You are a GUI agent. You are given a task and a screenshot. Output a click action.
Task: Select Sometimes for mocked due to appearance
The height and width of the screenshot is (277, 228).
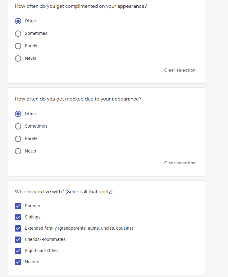pos(18,126)
